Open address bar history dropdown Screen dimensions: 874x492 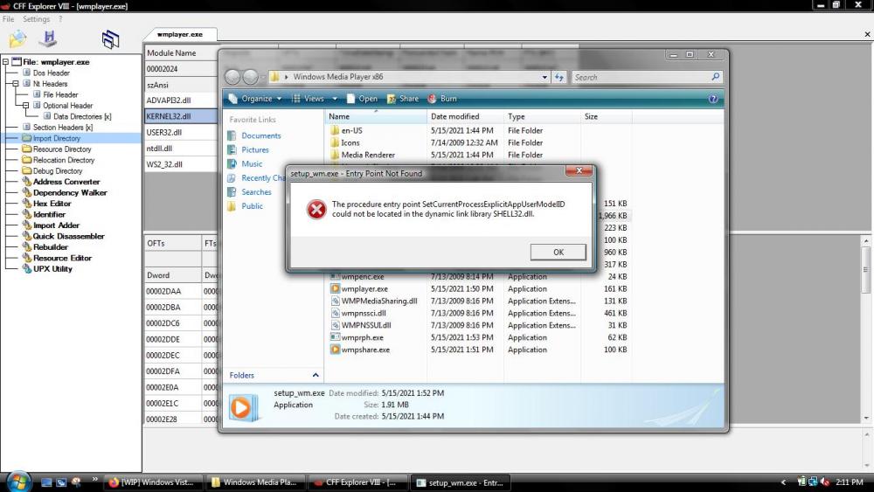tap(545, 77)
